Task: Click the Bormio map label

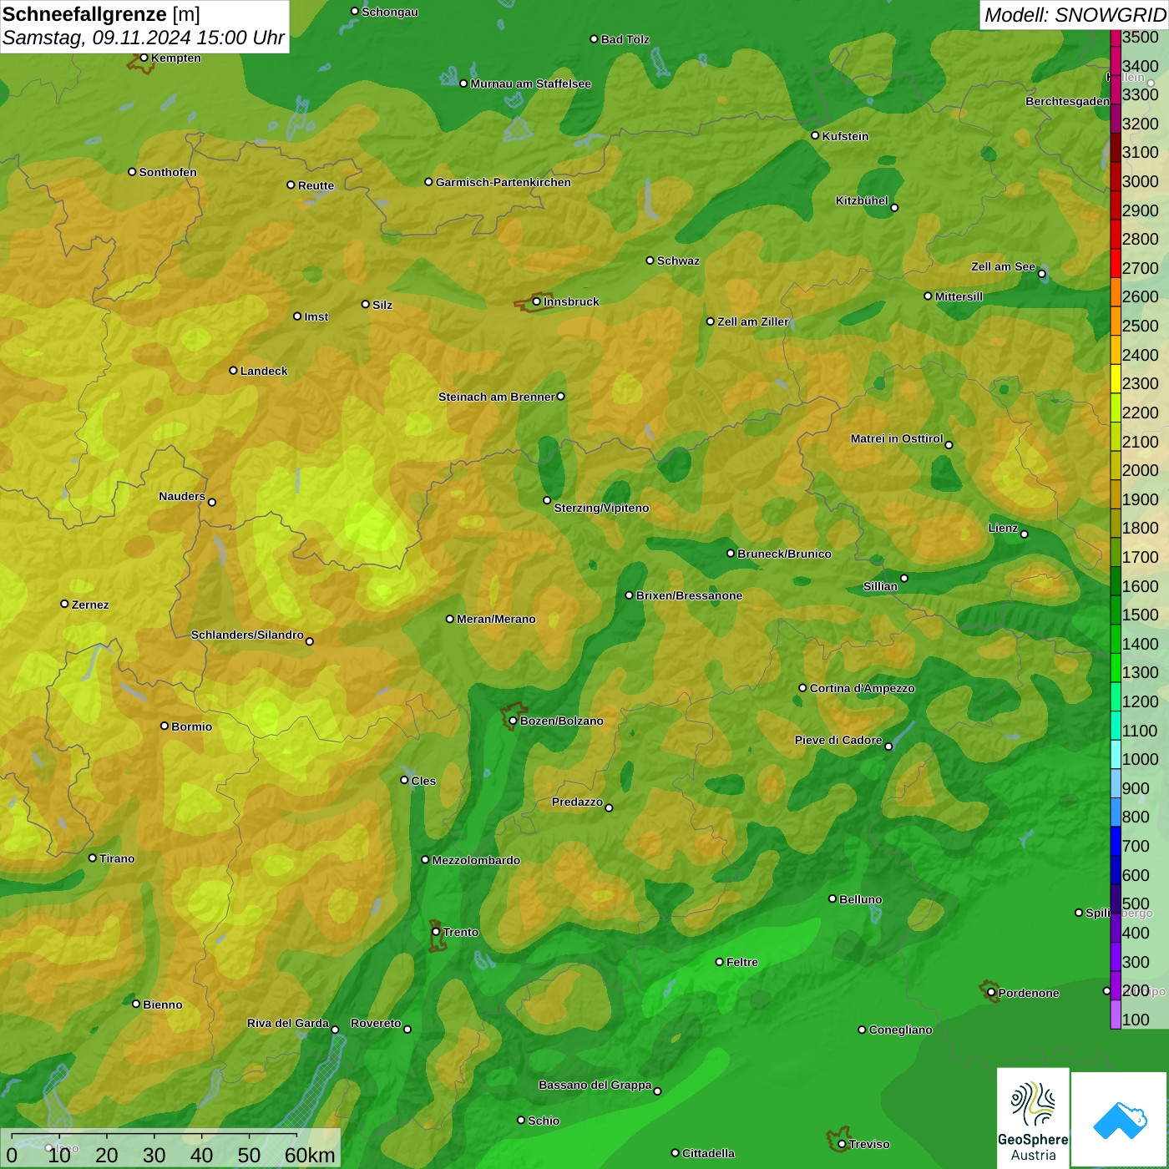Action: 191,726
